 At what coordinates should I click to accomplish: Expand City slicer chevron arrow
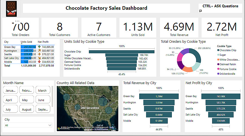(x=50, y=125)
